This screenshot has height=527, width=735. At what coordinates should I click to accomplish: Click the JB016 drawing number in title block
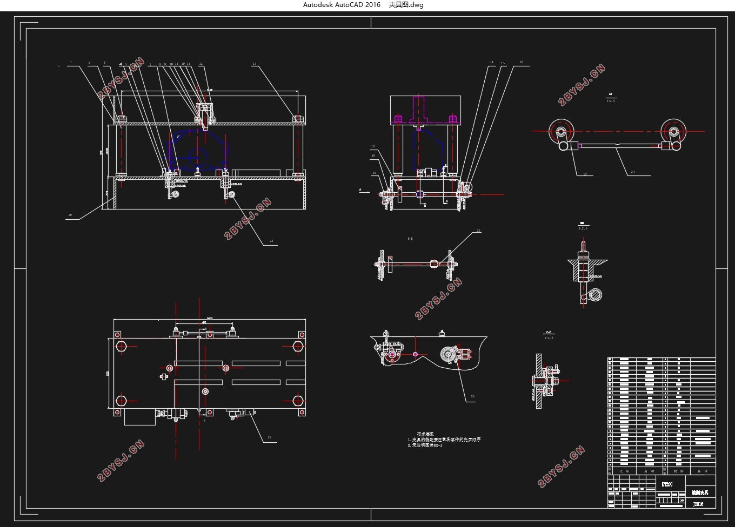(x=698, y=504)
